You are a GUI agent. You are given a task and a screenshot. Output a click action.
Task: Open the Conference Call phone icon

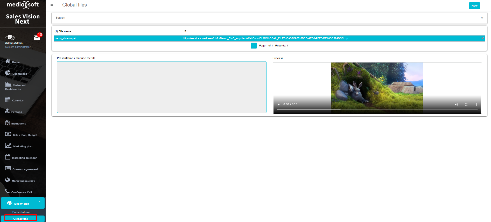[x=8, y=191]
